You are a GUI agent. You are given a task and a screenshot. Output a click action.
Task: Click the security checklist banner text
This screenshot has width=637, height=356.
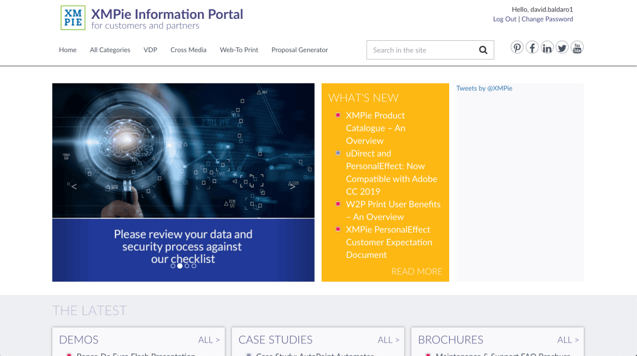click(183, 246)
